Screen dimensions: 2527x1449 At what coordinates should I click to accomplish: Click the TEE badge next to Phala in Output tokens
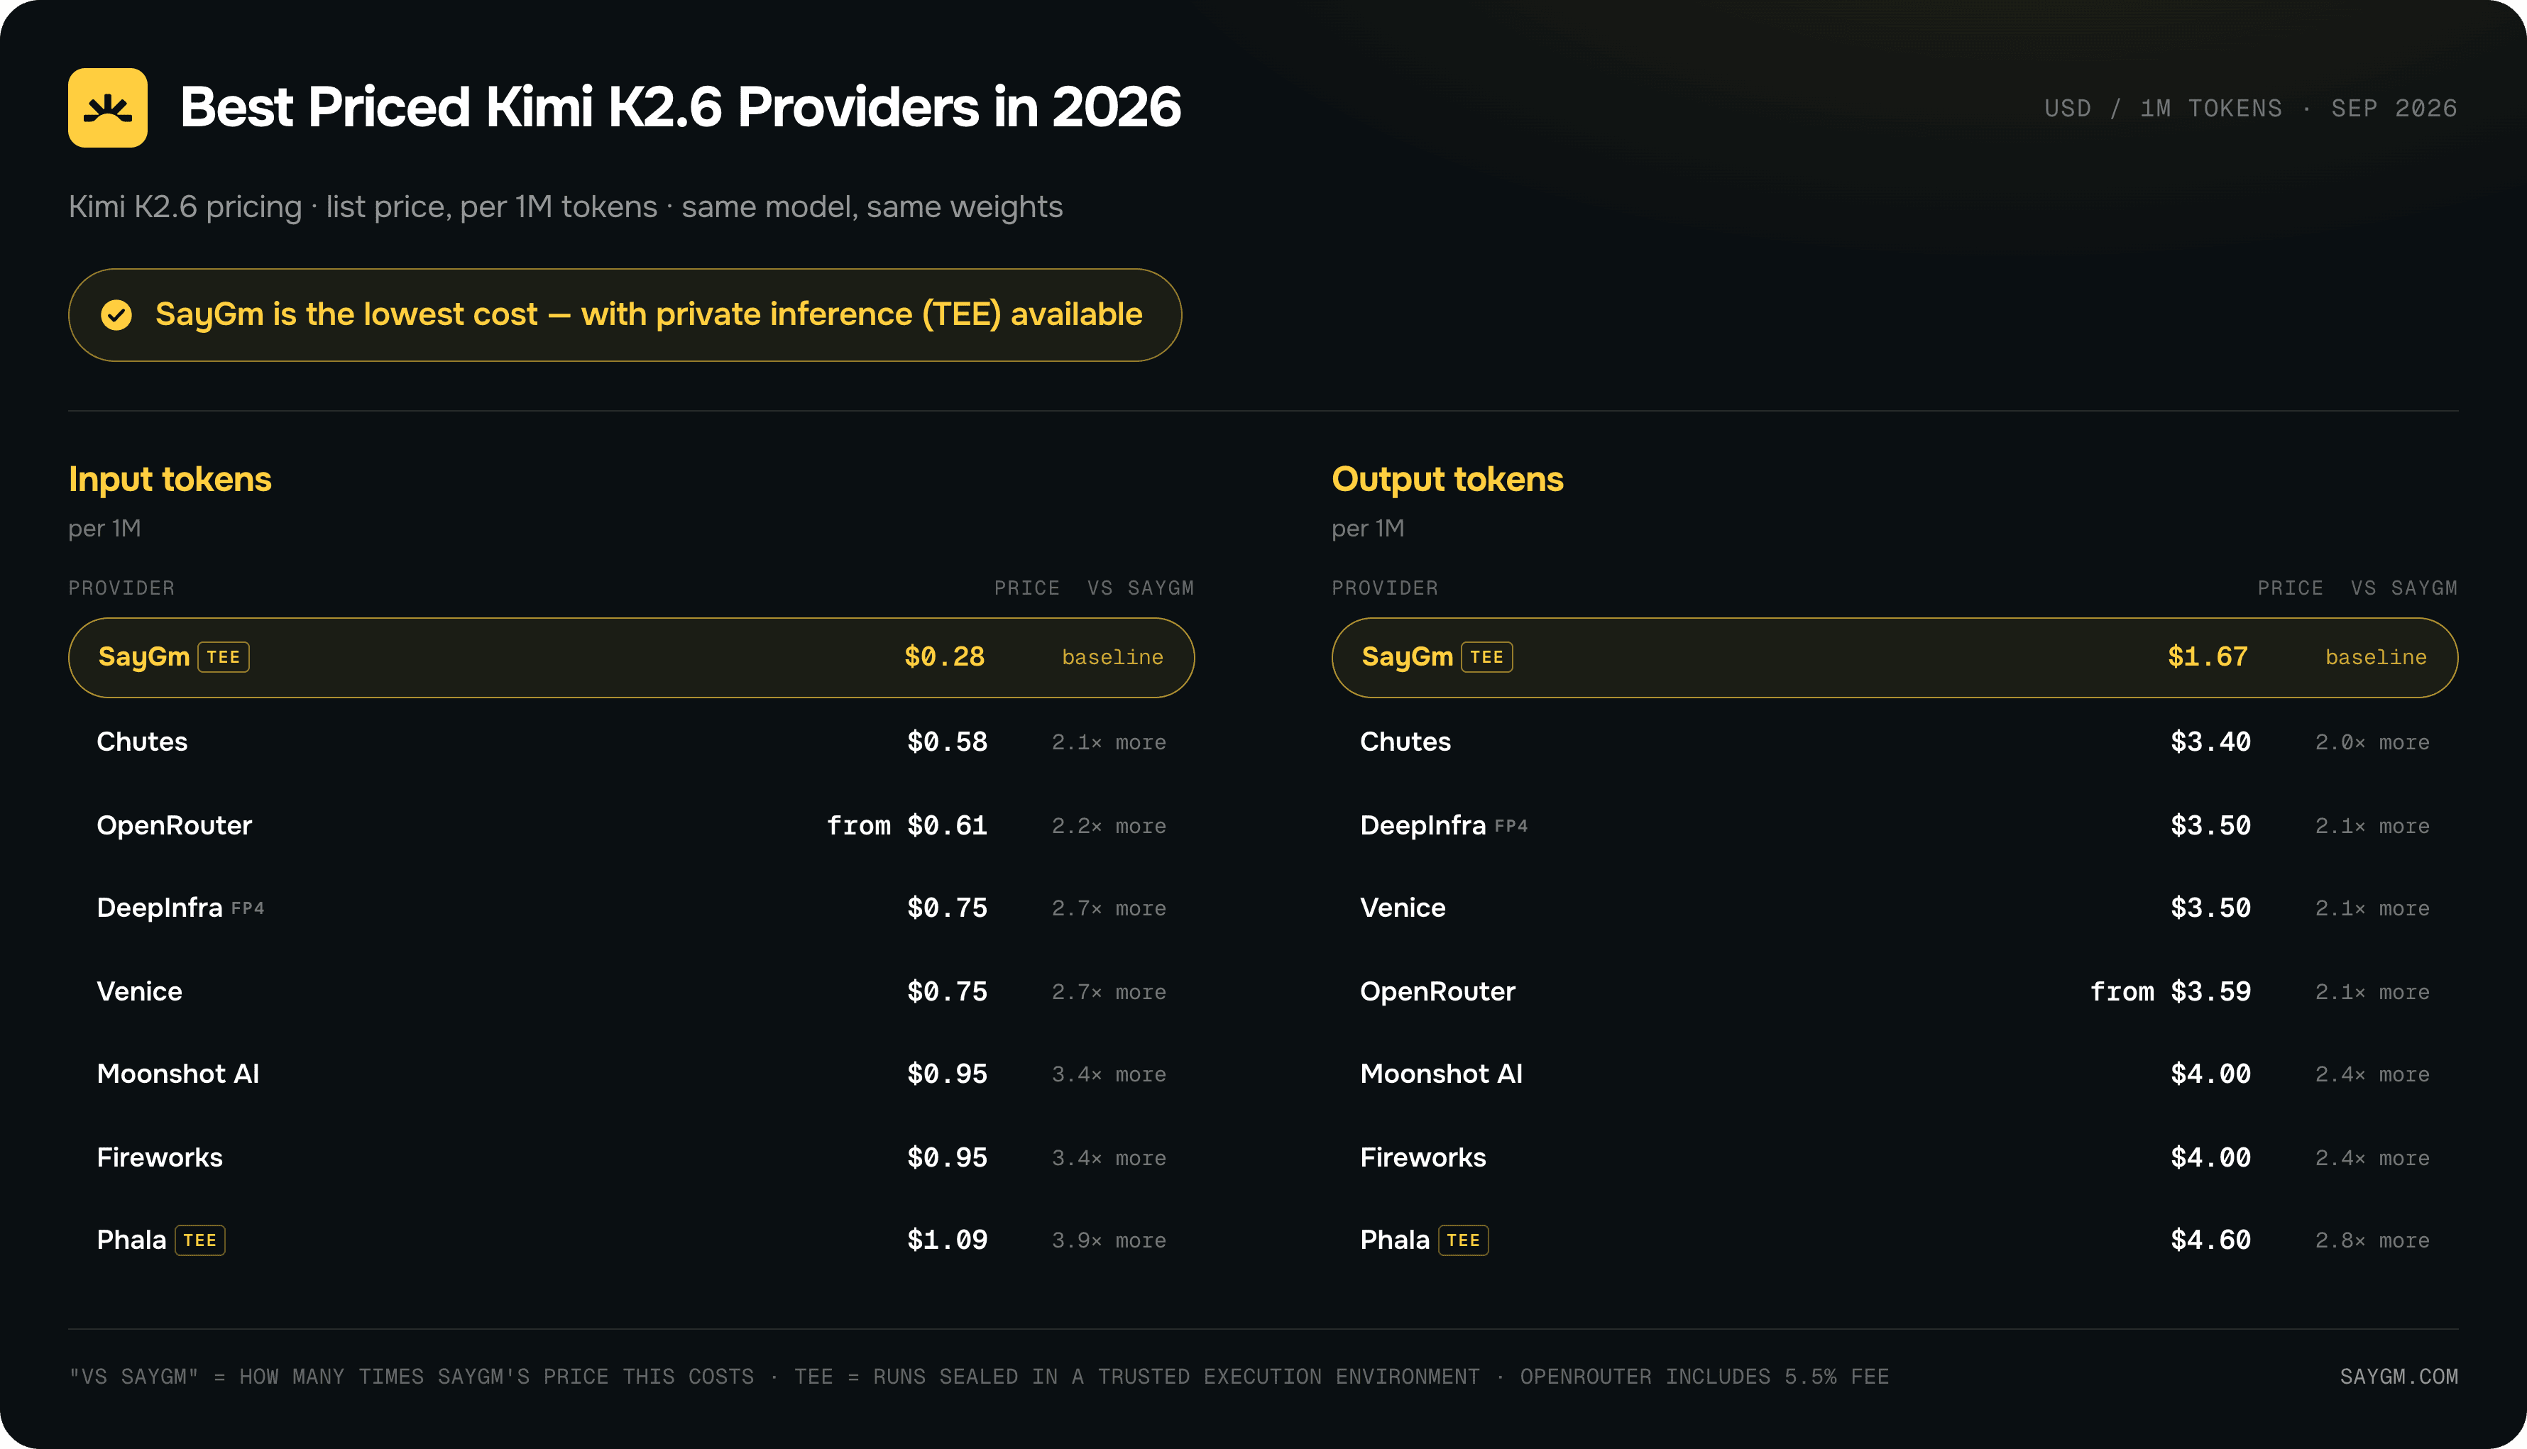tap(1463, 1240)
